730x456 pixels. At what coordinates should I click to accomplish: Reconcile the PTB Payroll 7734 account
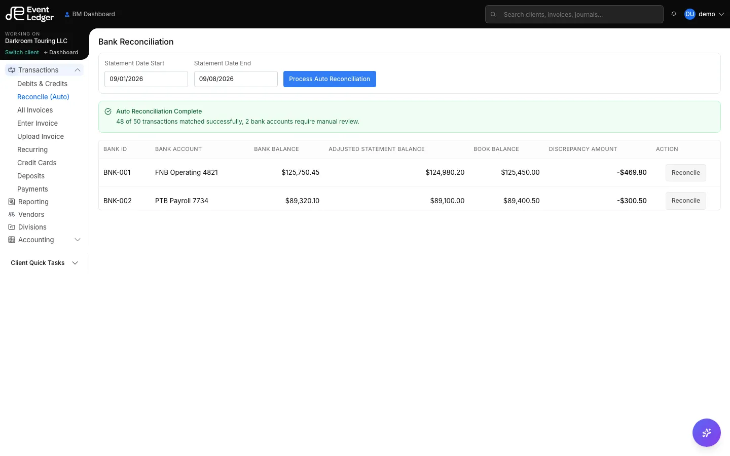click(x=685, y=201)
